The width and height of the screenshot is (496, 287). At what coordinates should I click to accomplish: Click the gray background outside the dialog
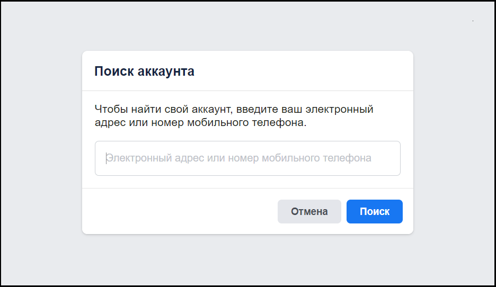(41, 142)
